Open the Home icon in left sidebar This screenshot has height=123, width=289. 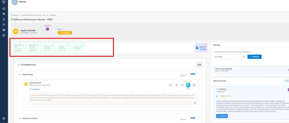point(4,8)
